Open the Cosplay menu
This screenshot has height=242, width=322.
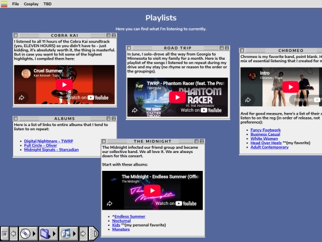(x=31, y=4)
